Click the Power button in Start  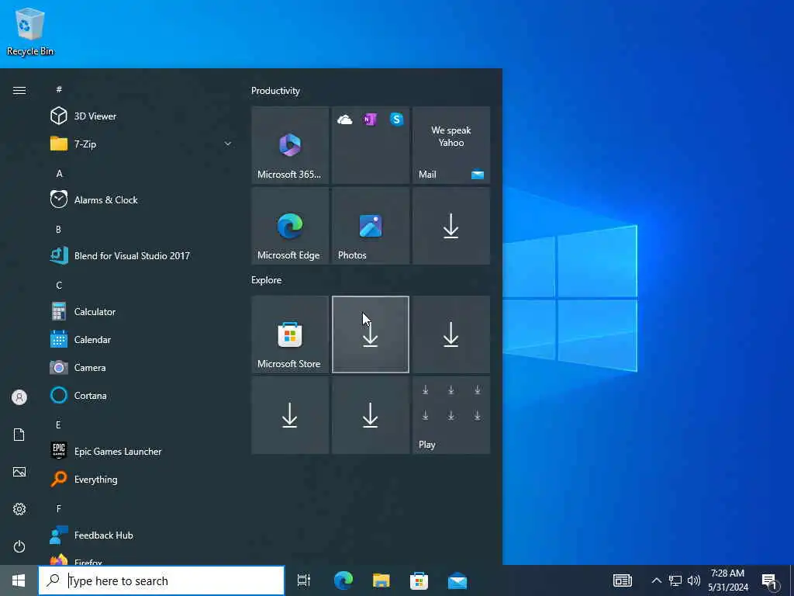(19, 547)
